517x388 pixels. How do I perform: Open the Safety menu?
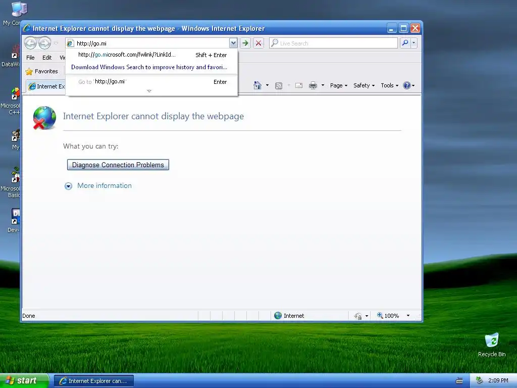coord(364,85)
